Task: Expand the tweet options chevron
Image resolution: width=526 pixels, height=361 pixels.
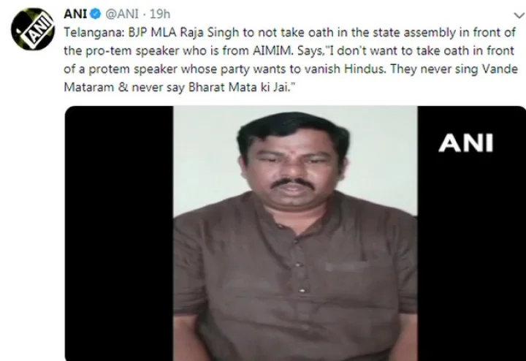Action: 519,15
